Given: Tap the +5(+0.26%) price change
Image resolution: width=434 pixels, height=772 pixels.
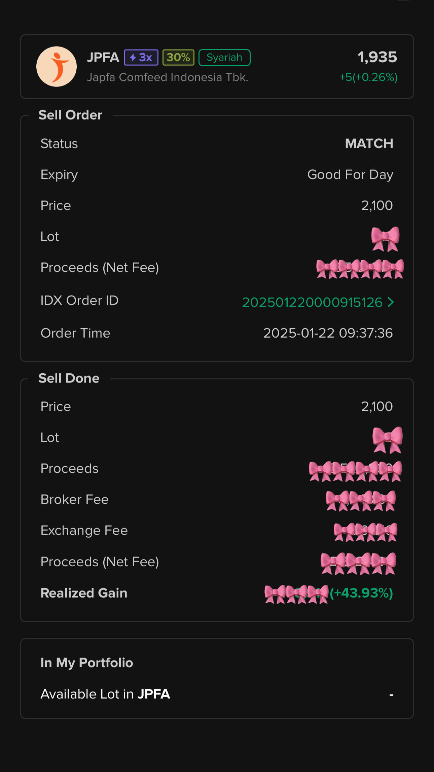Looking at the screenshot, I should 368,77.
